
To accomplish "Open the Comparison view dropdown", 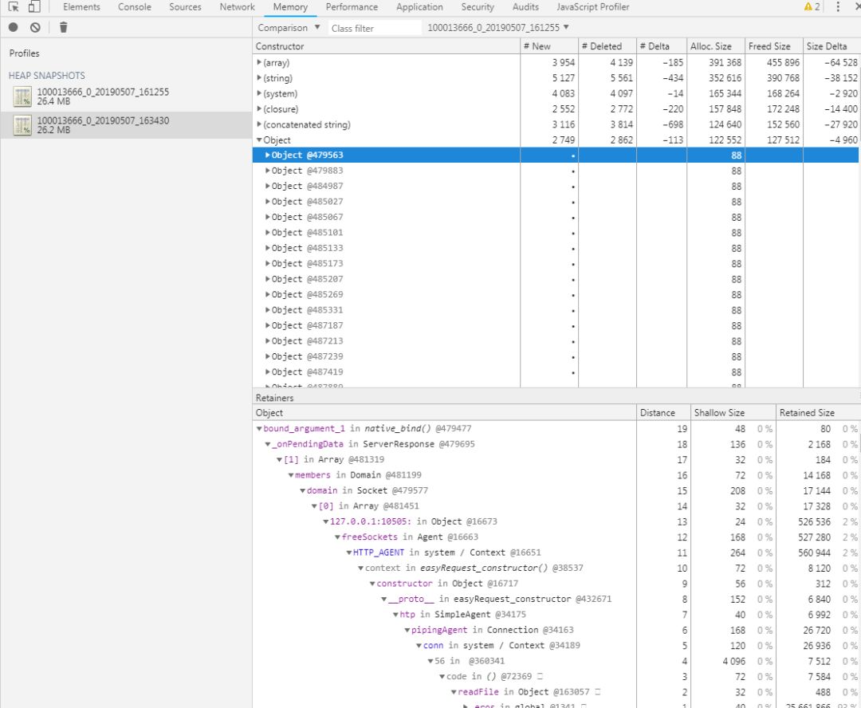I will pos(289,28).
